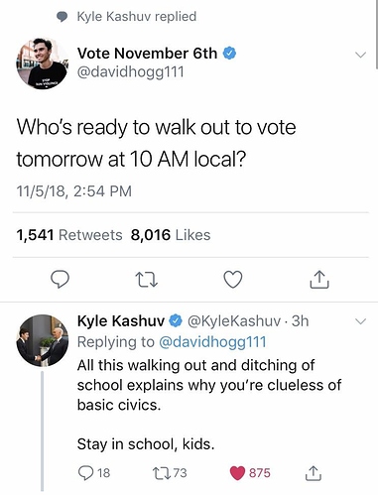This screenshot has height=495, width=378.
Task: Tap the verified badge beside Vote November 6th
Action: 229,54
